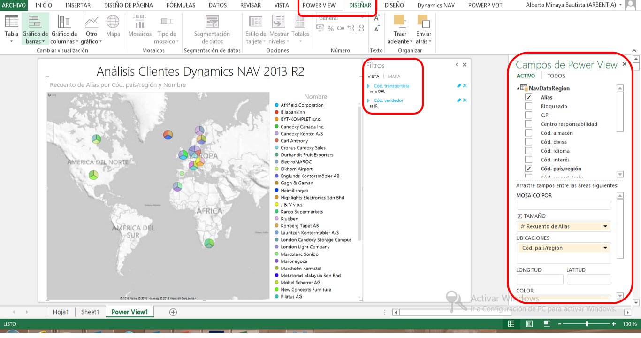Open the Totales options

pyautogui.click(x=300, y=29)
